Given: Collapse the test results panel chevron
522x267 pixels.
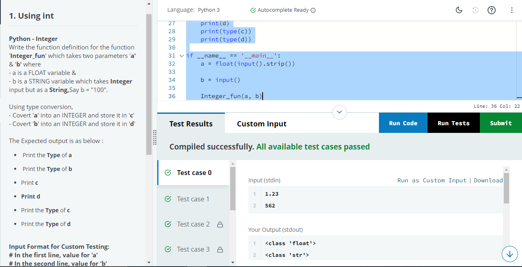Looking at the screenshot, I should (x=340, y=111).
